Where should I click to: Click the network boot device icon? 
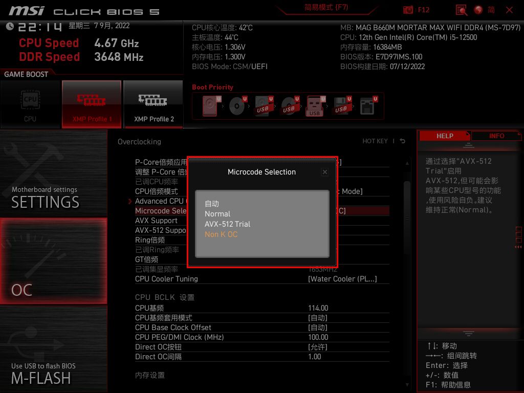pos(367,105)
